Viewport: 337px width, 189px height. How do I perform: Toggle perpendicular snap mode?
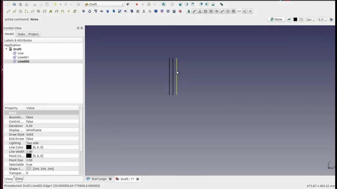tap(200, 11)
